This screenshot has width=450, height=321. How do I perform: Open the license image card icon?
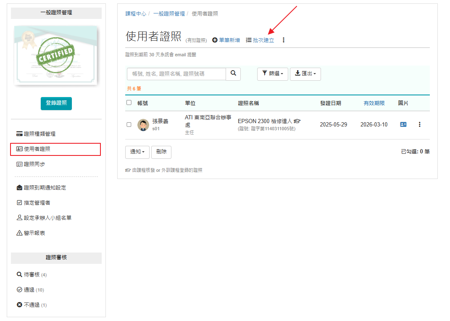coord(403,124)
